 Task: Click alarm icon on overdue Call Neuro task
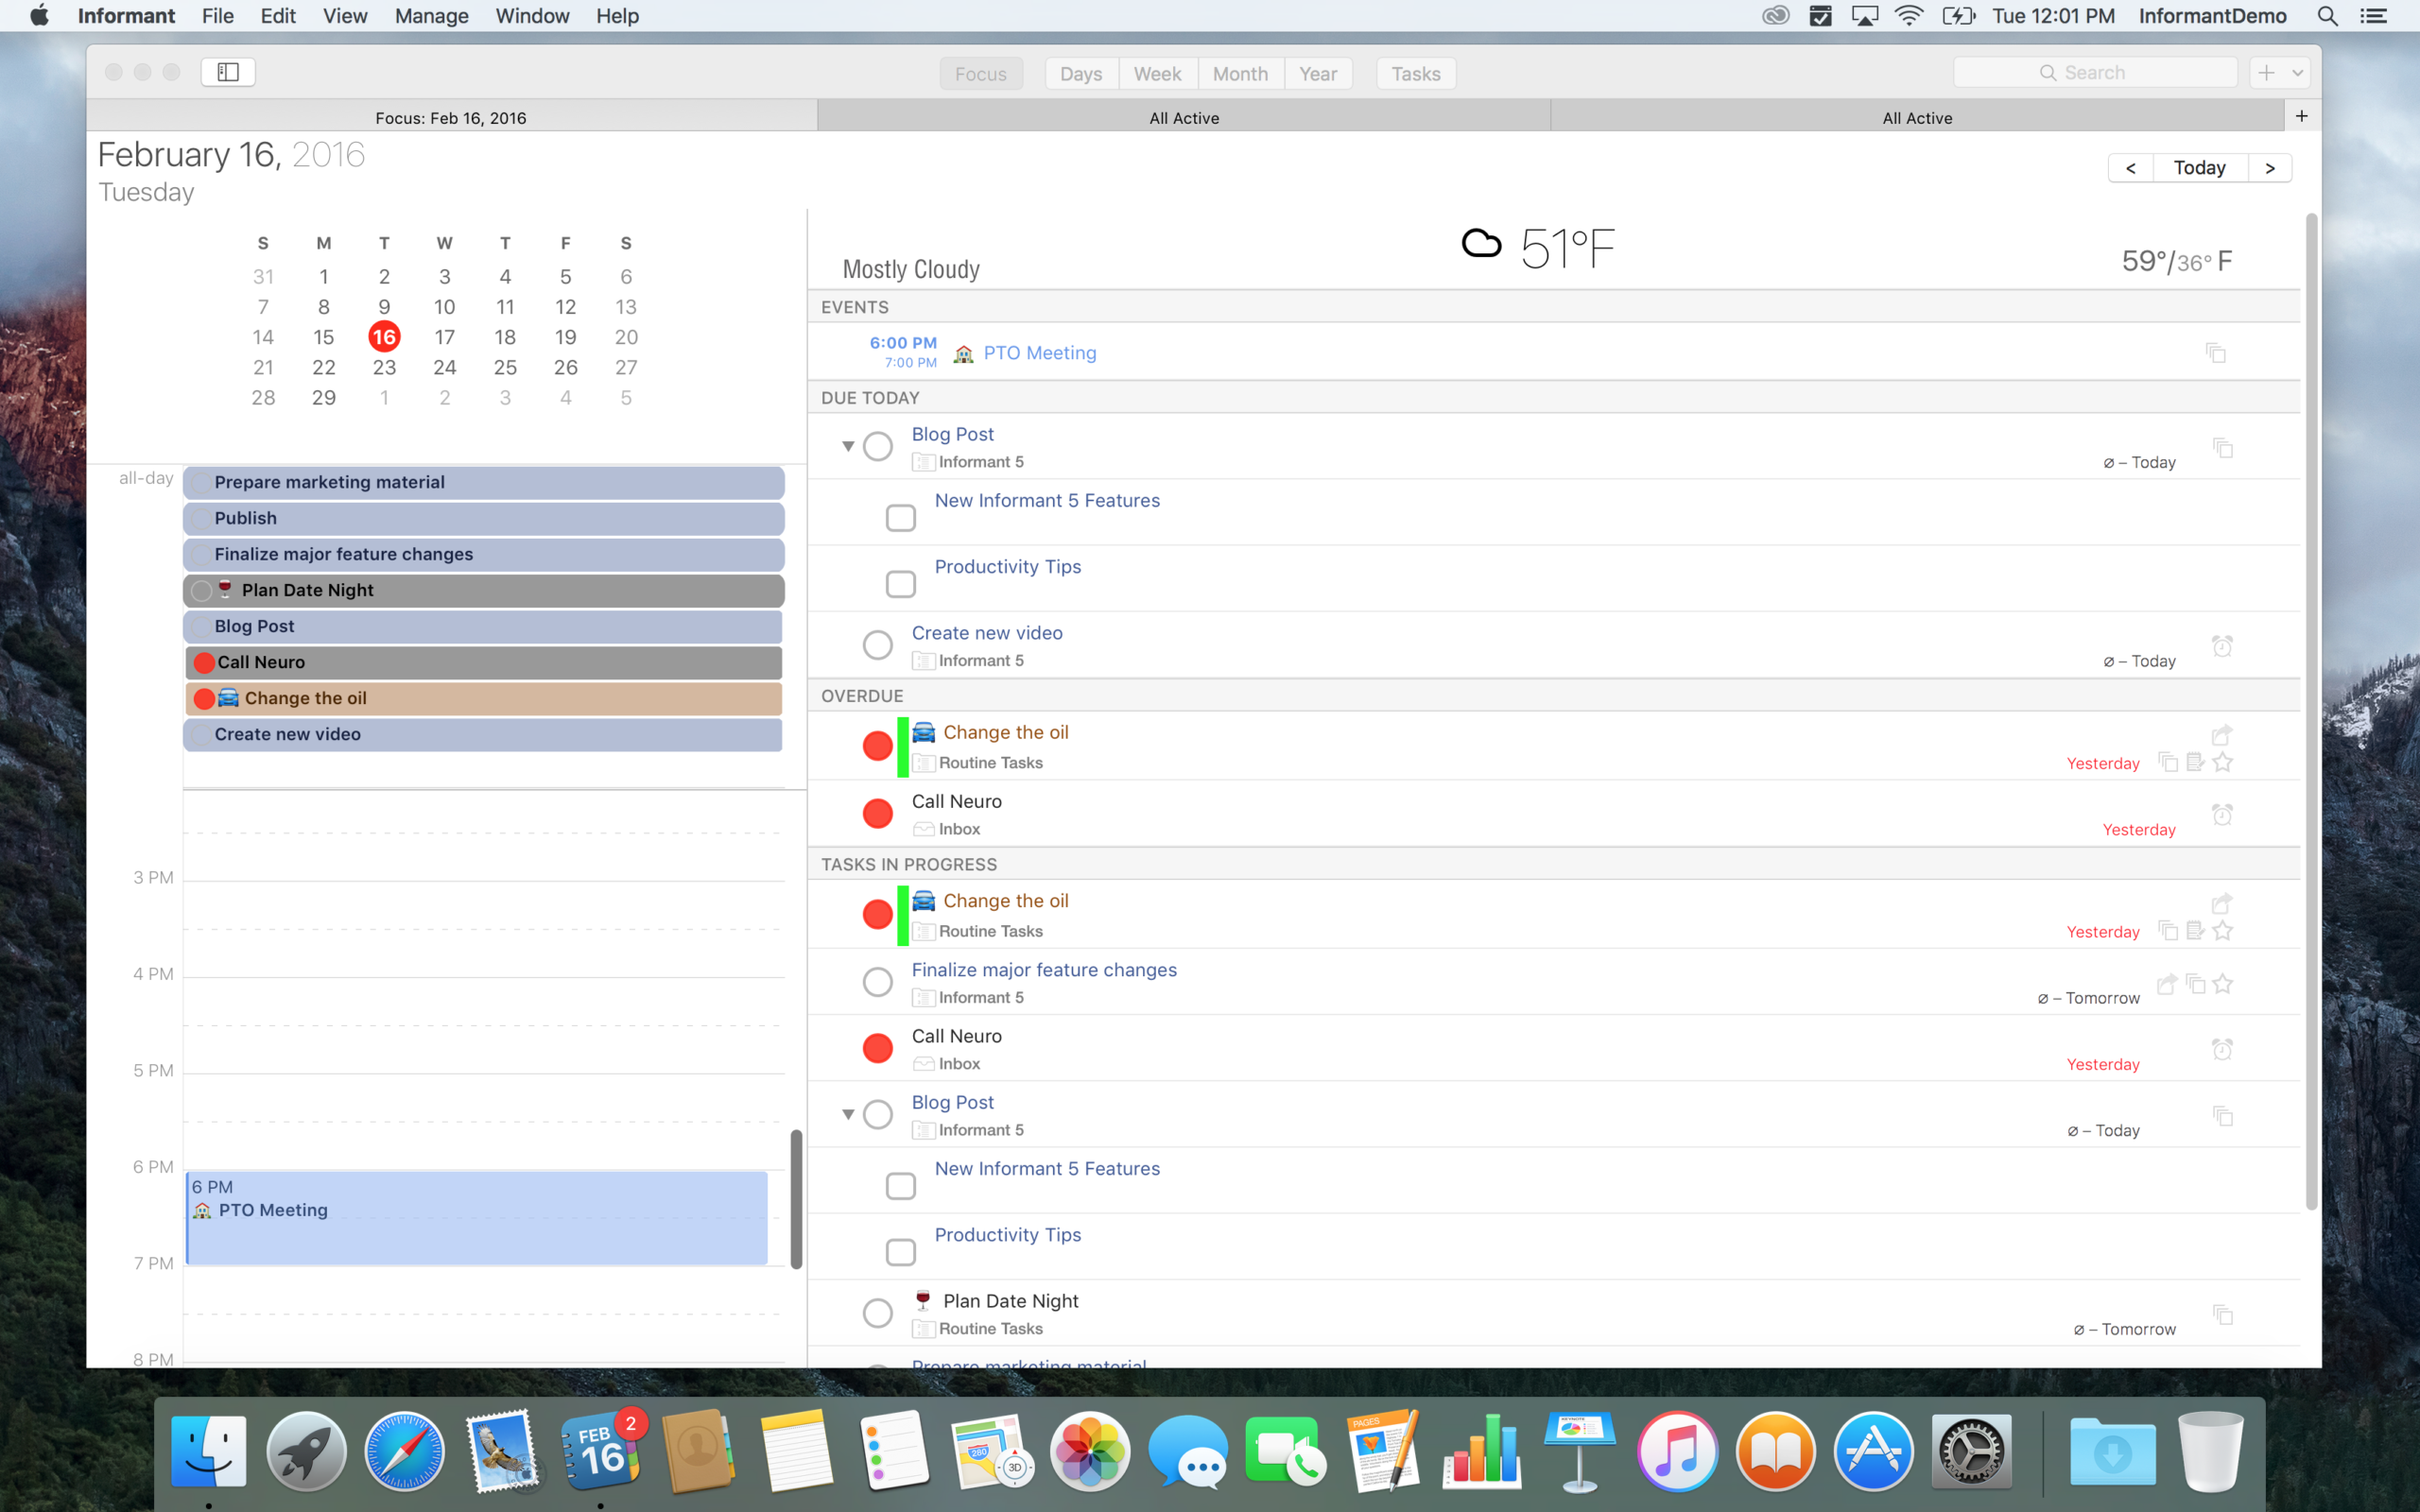click(2222, 814)
